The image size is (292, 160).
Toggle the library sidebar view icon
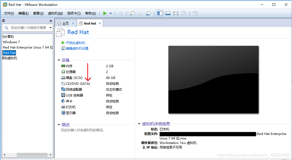click(160, 13)
